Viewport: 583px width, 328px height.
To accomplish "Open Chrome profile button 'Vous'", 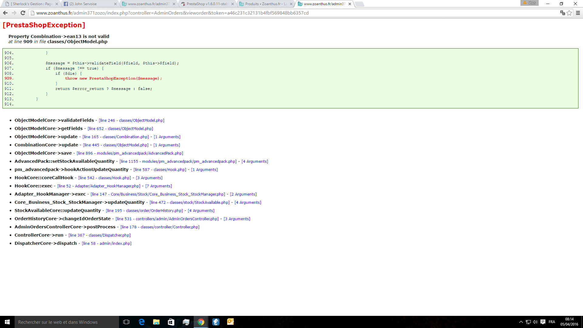I will click(x=530, y=3).
